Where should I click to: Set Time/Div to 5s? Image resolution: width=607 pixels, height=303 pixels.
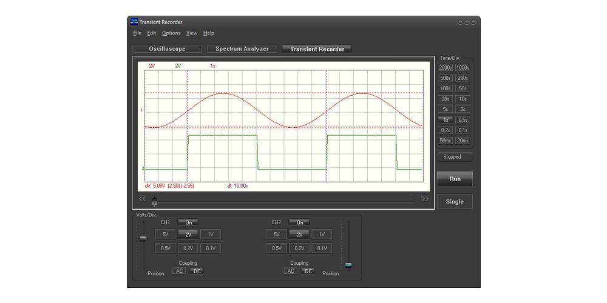[x=446, y=109]
